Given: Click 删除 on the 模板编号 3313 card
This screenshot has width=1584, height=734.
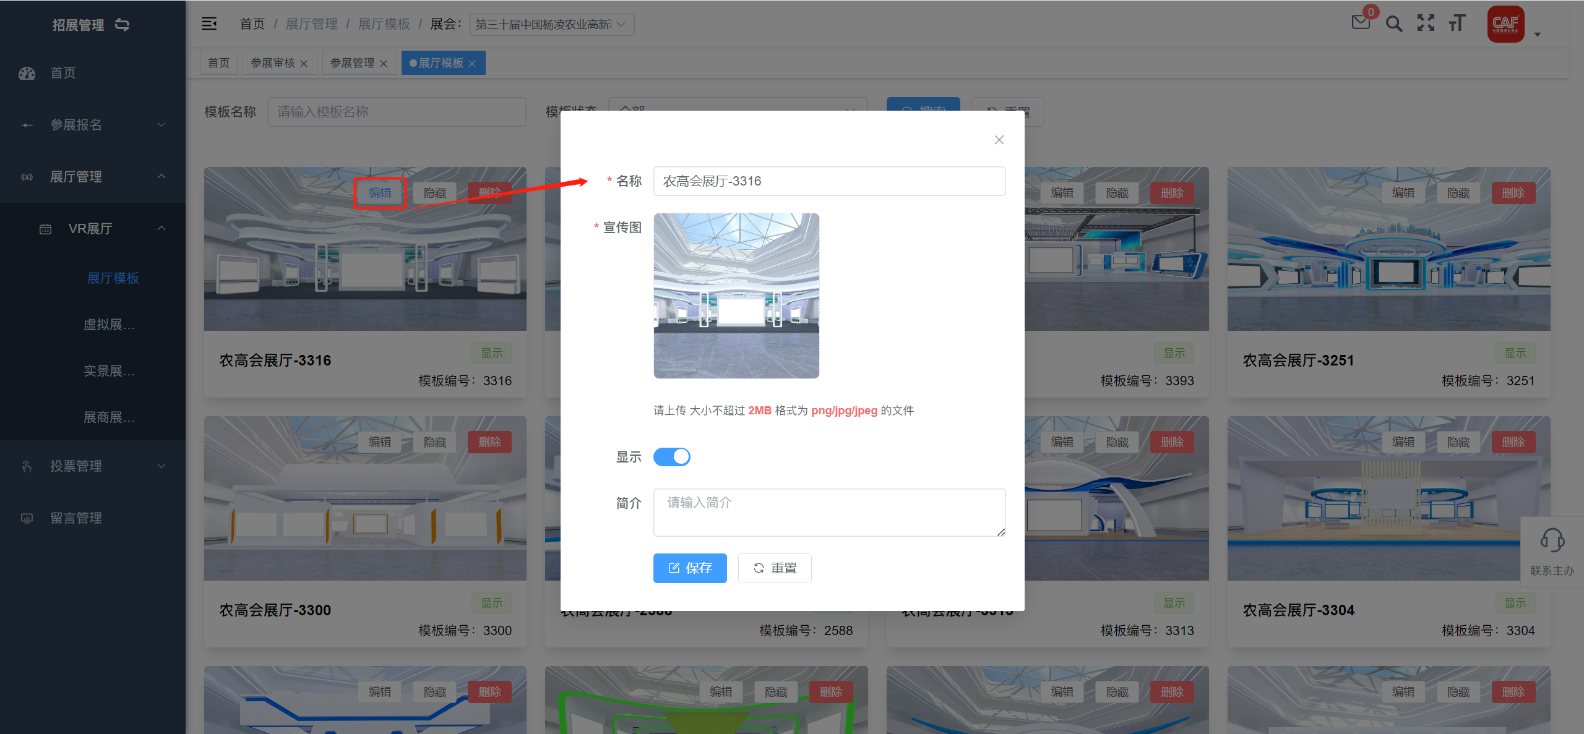Looking at the screenshot, I should pos(1172,442).
